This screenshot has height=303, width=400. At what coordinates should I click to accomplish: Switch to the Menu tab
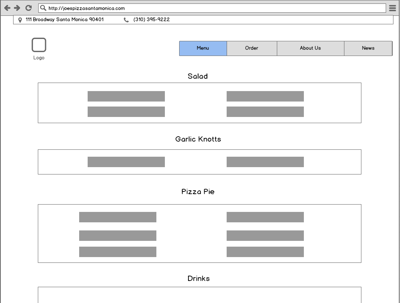[x=203, y=48]
